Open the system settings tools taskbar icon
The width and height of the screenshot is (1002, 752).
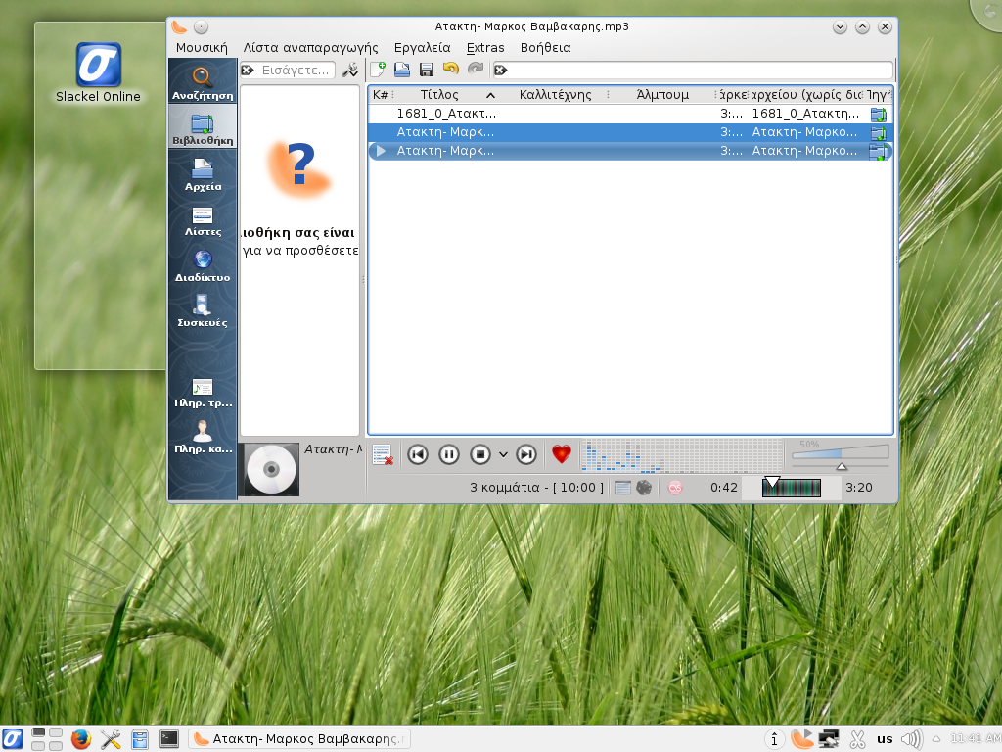pyautogui.click(x=111, y=739)
